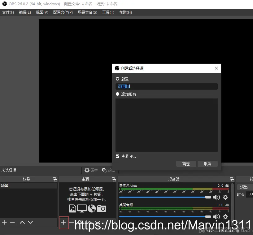The image size is (253, 235).
Task: Open 桌面音频 audio settings gear
Action: (x=225, y=217)
